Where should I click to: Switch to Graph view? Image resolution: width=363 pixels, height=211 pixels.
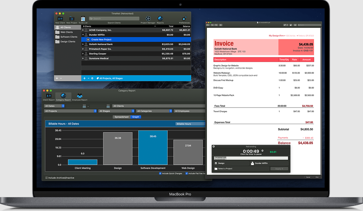point(136,117)
